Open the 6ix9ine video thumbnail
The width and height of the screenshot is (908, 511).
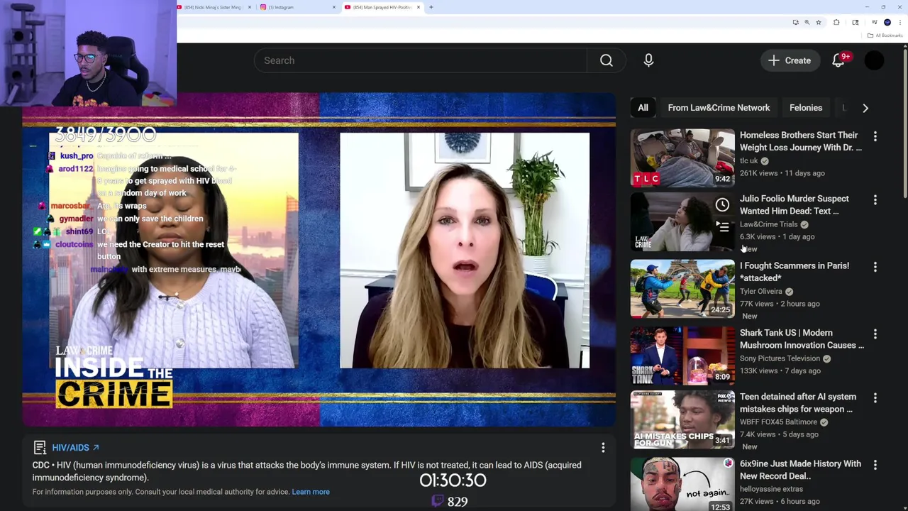point(682,485)
